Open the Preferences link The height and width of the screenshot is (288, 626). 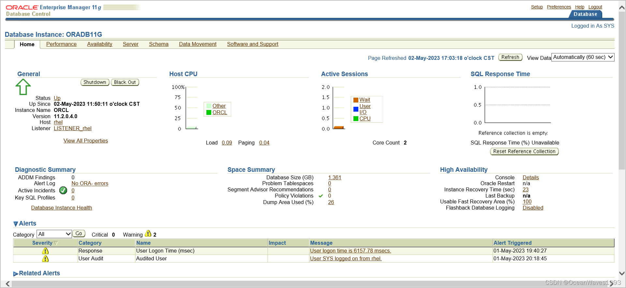pyautogui.click(x=559, y=7)
